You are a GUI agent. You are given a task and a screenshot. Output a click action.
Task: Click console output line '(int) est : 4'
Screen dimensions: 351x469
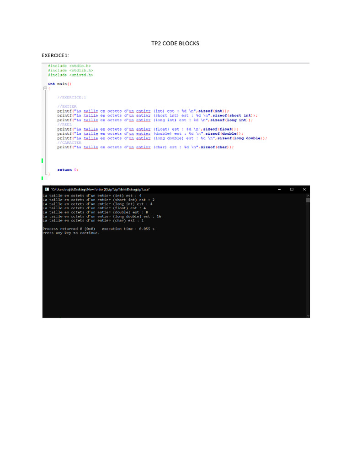pos(92,196)
